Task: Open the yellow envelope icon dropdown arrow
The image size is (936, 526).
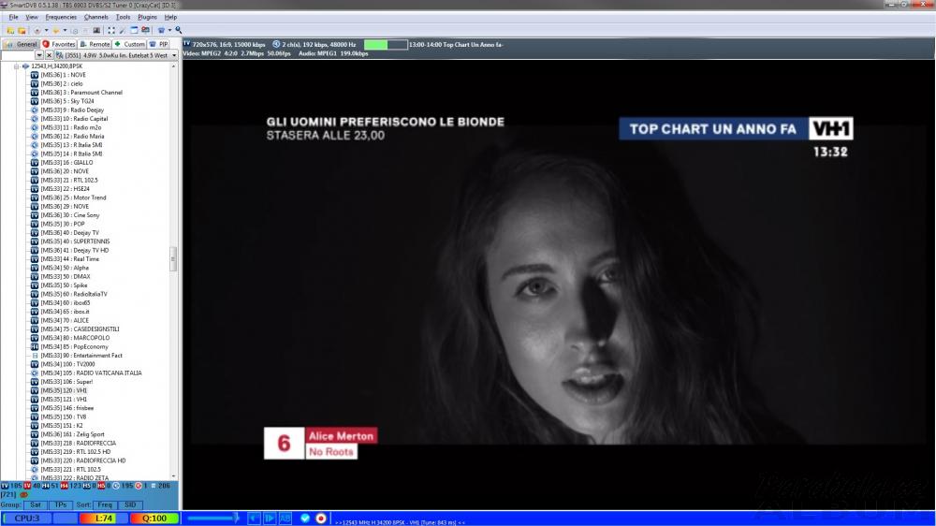Action: coord(66,31)
